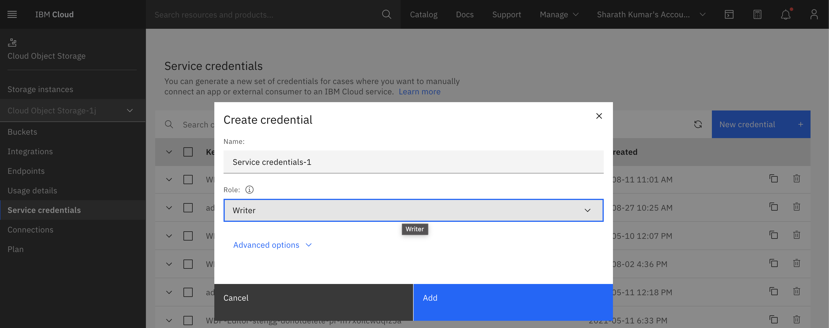Focus the credentials table search field
The image size is (829, 328).
click(198, 125)
